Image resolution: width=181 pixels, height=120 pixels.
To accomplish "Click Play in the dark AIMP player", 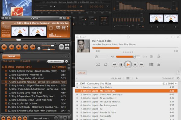I will (x=4, y=47).
